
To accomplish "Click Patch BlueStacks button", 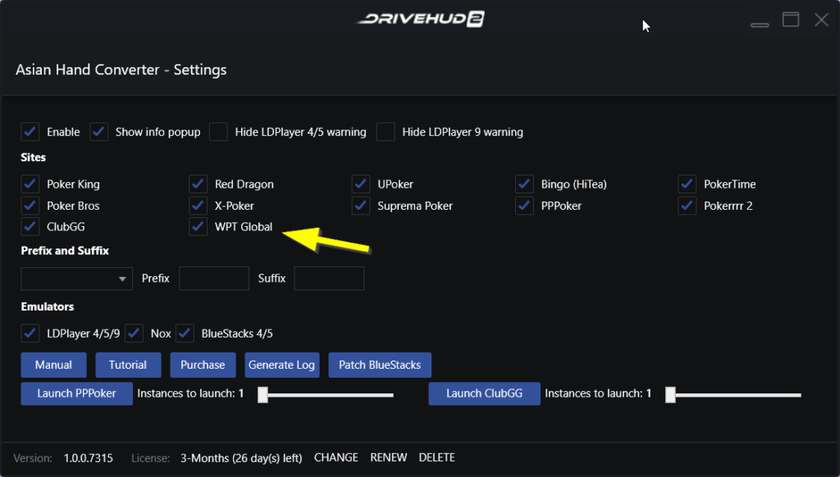I will point(380,365).
